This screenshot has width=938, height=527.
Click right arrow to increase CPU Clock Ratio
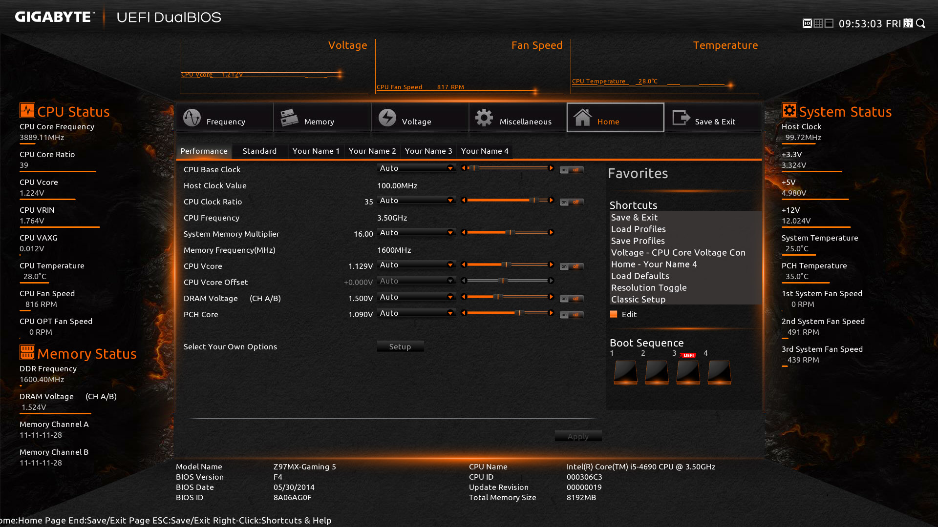point(551,200)
